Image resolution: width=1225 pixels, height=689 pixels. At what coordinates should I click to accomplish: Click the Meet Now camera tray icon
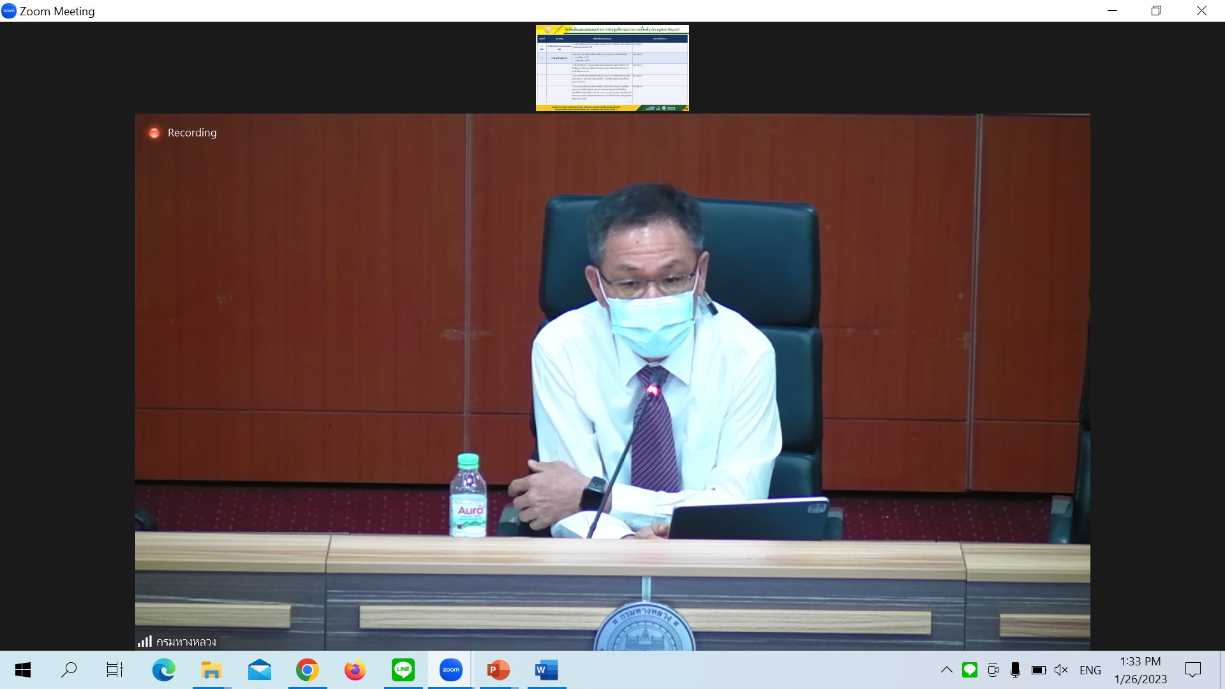coord(993,670)
